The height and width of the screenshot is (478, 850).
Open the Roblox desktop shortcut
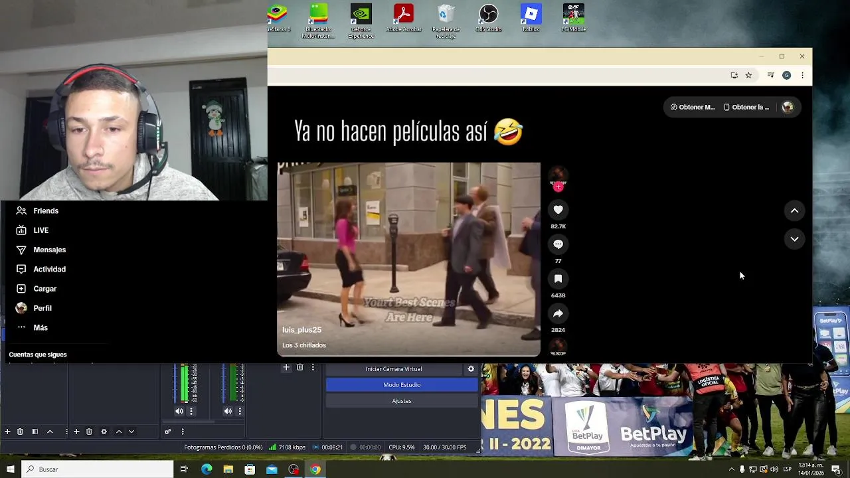531,18
